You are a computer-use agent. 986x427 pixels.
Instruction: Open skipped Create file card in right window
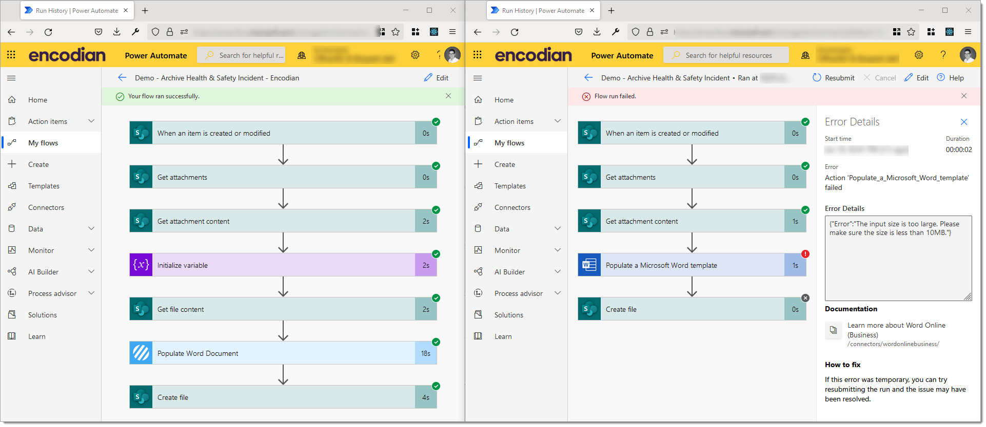click(692, 309)
